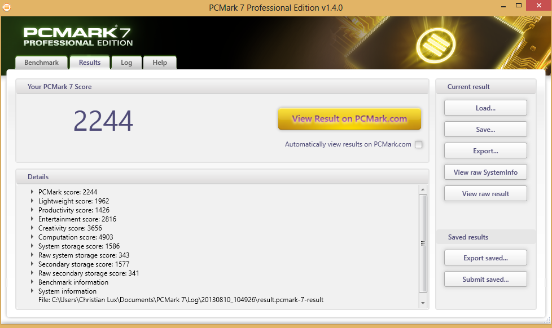Click the large 2244 score value
552x328 pixels.
pos(103,121)
